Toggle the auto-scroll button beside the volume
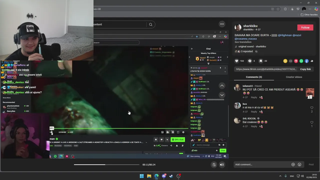The width and height of the screenshot is (320, 180). [214, 164]
